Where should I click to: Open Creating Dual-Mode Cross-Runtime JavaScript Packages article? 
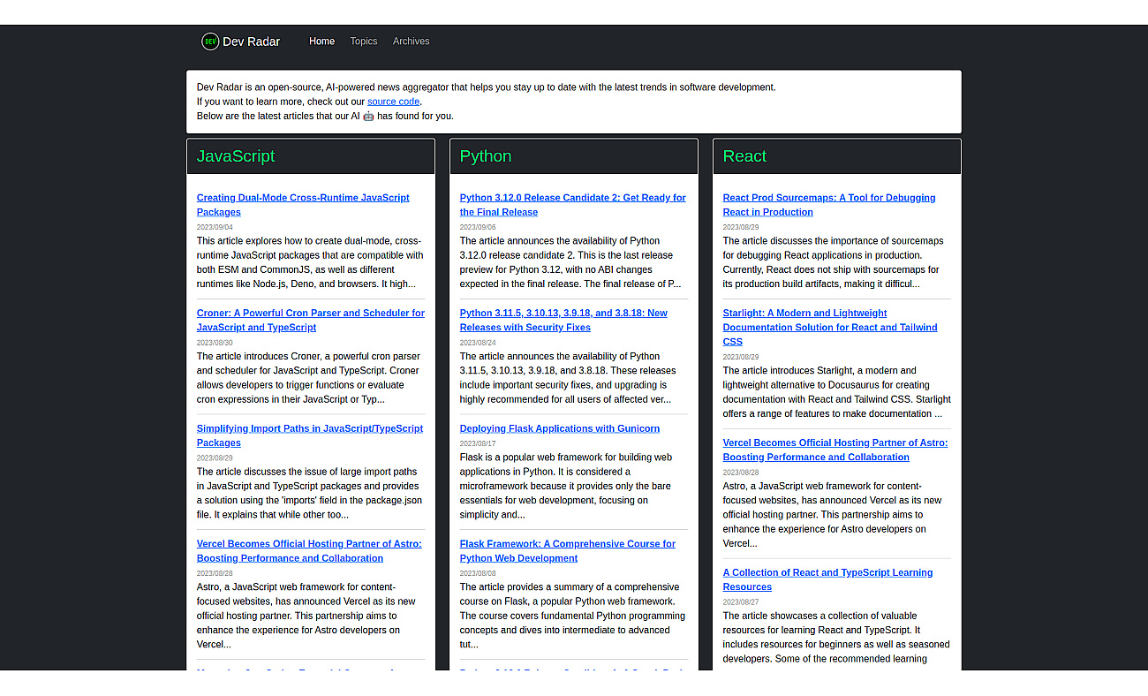(x=303, y=205)
